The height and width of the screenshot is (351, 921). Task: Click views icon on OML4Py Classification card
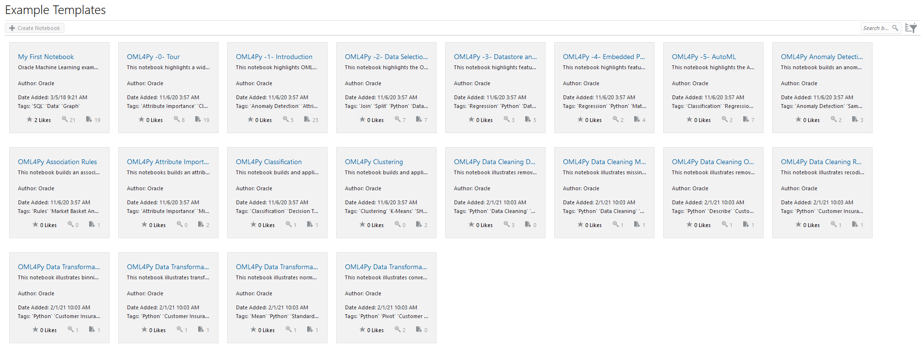click(289, 224)
